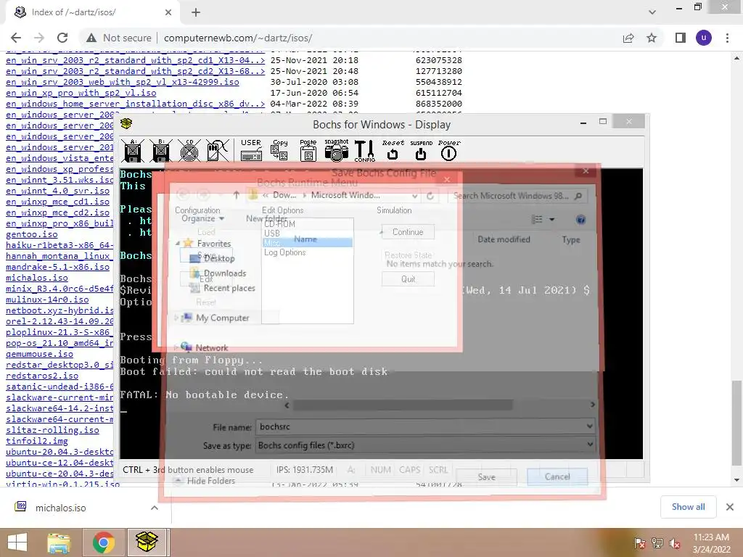
Task: Open File Explorer from the taskbar
Action: click(x=59, y=542)
